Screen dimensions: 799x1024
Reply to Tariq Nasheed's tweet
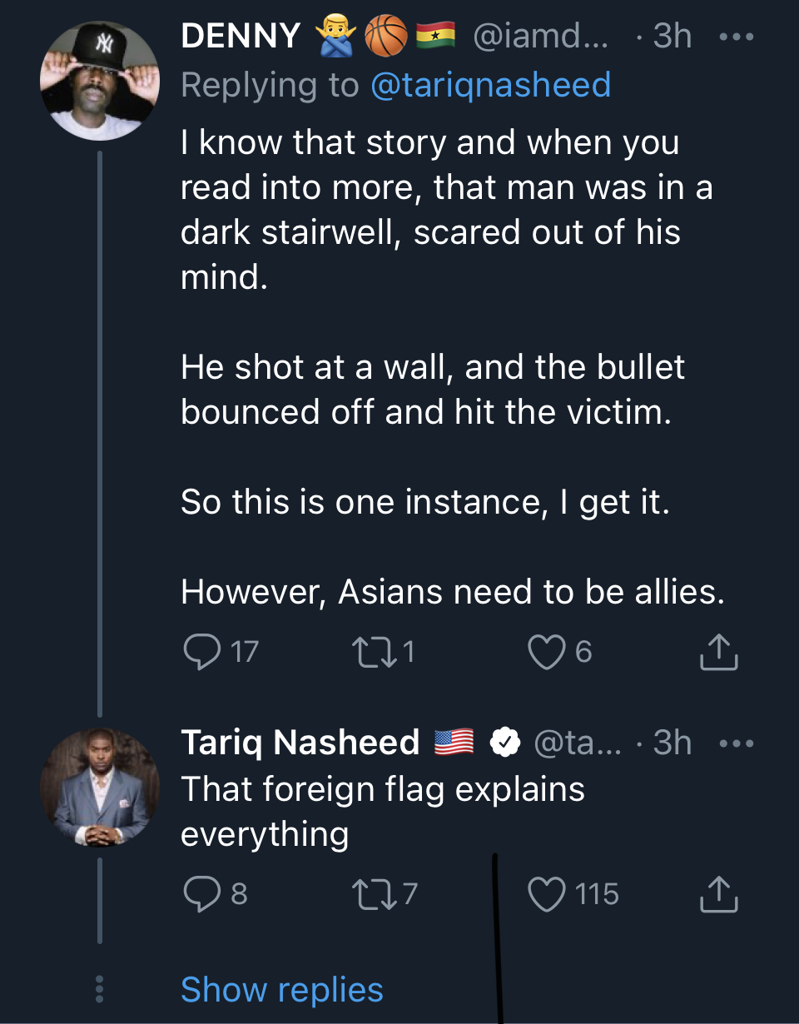pos(200,893)
